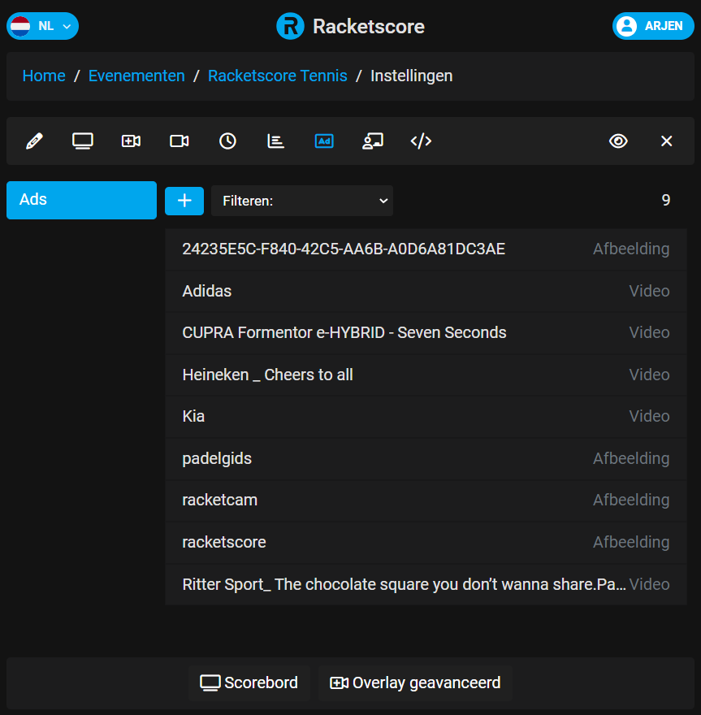
Task: Open the pencil edit settings tab
Action: [x=35, y=141]
